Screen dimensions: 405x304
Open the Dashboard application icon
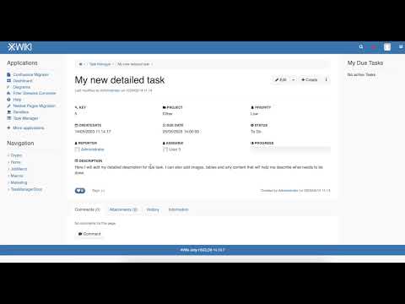[8, 81]
